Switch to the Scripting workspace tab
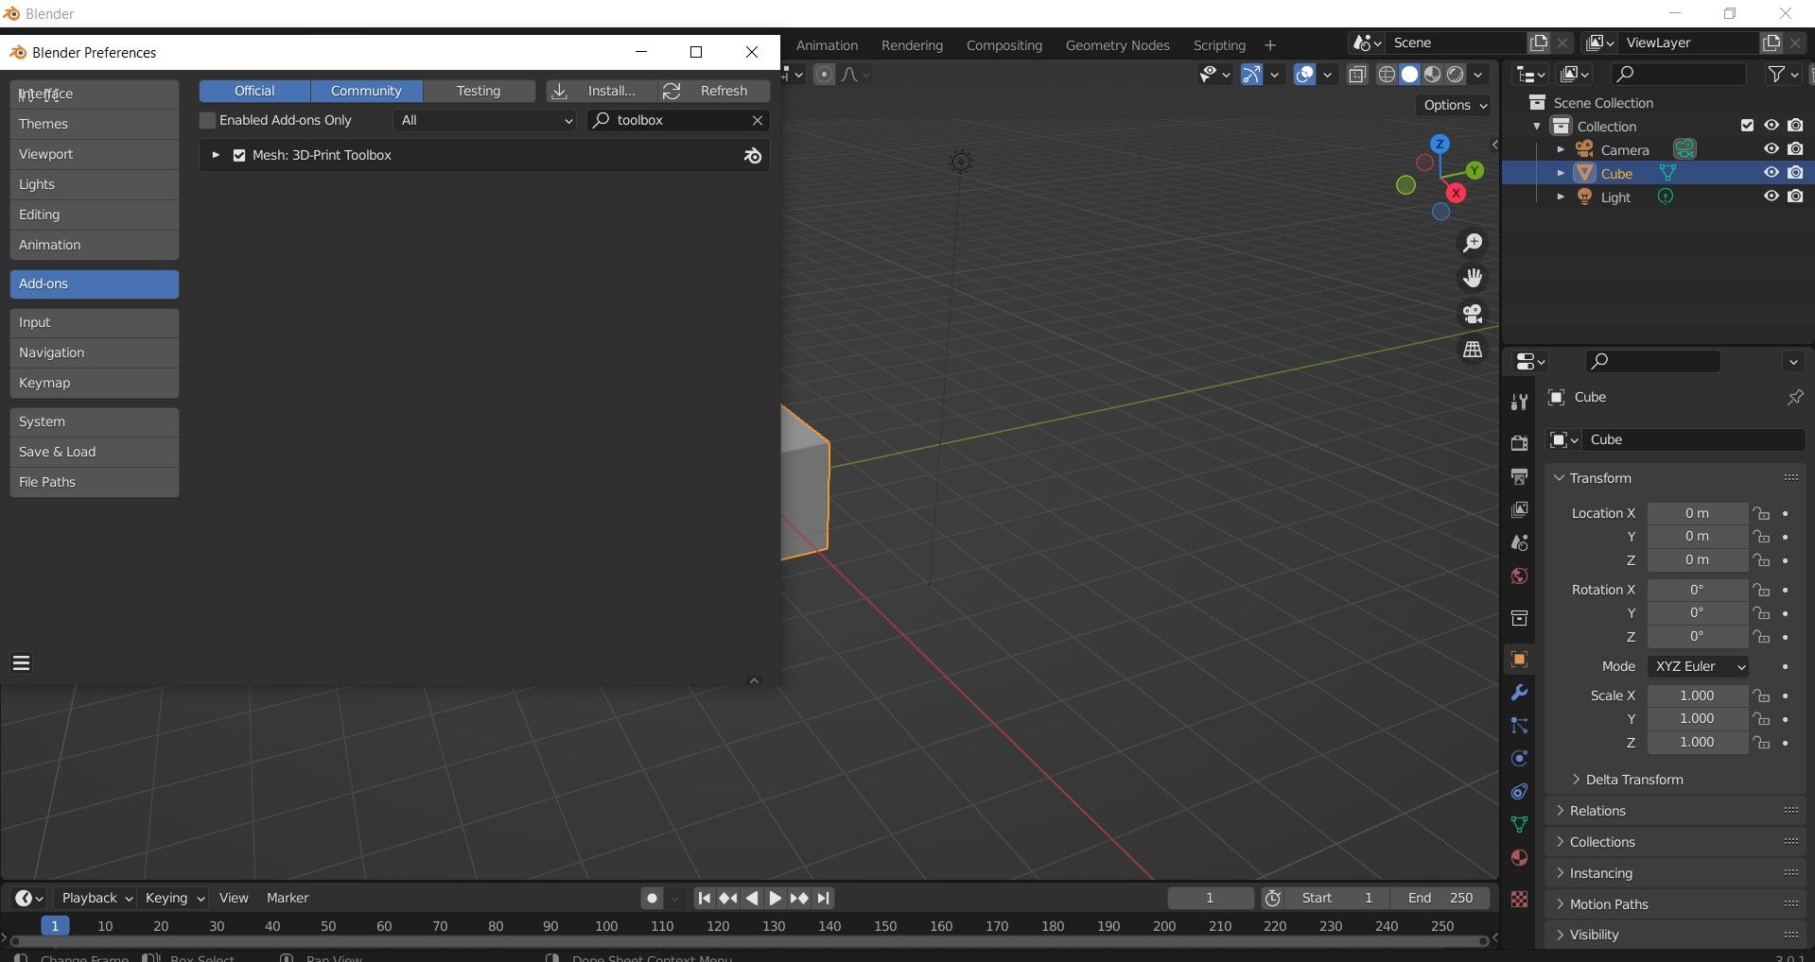 point(1218,44)
